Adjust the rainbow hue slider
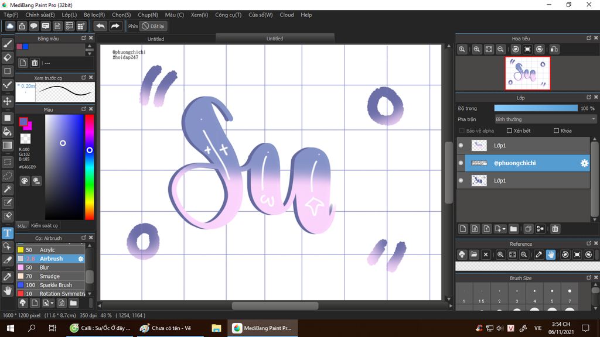The width and height of the screenshot is (600, 337). (90, 167)
